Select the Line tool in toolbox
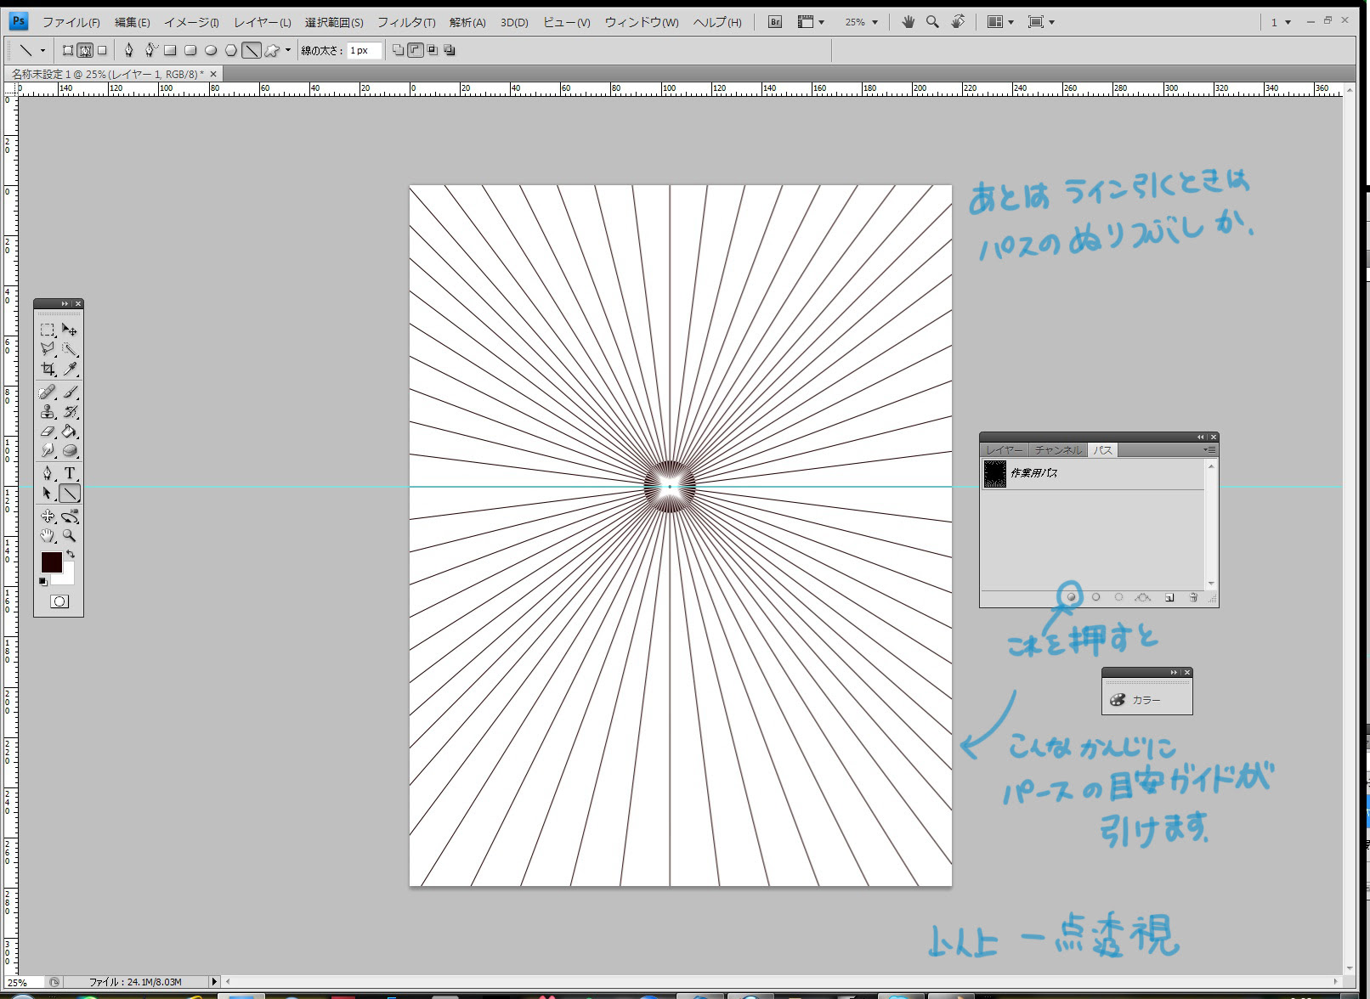 (70, 493)
